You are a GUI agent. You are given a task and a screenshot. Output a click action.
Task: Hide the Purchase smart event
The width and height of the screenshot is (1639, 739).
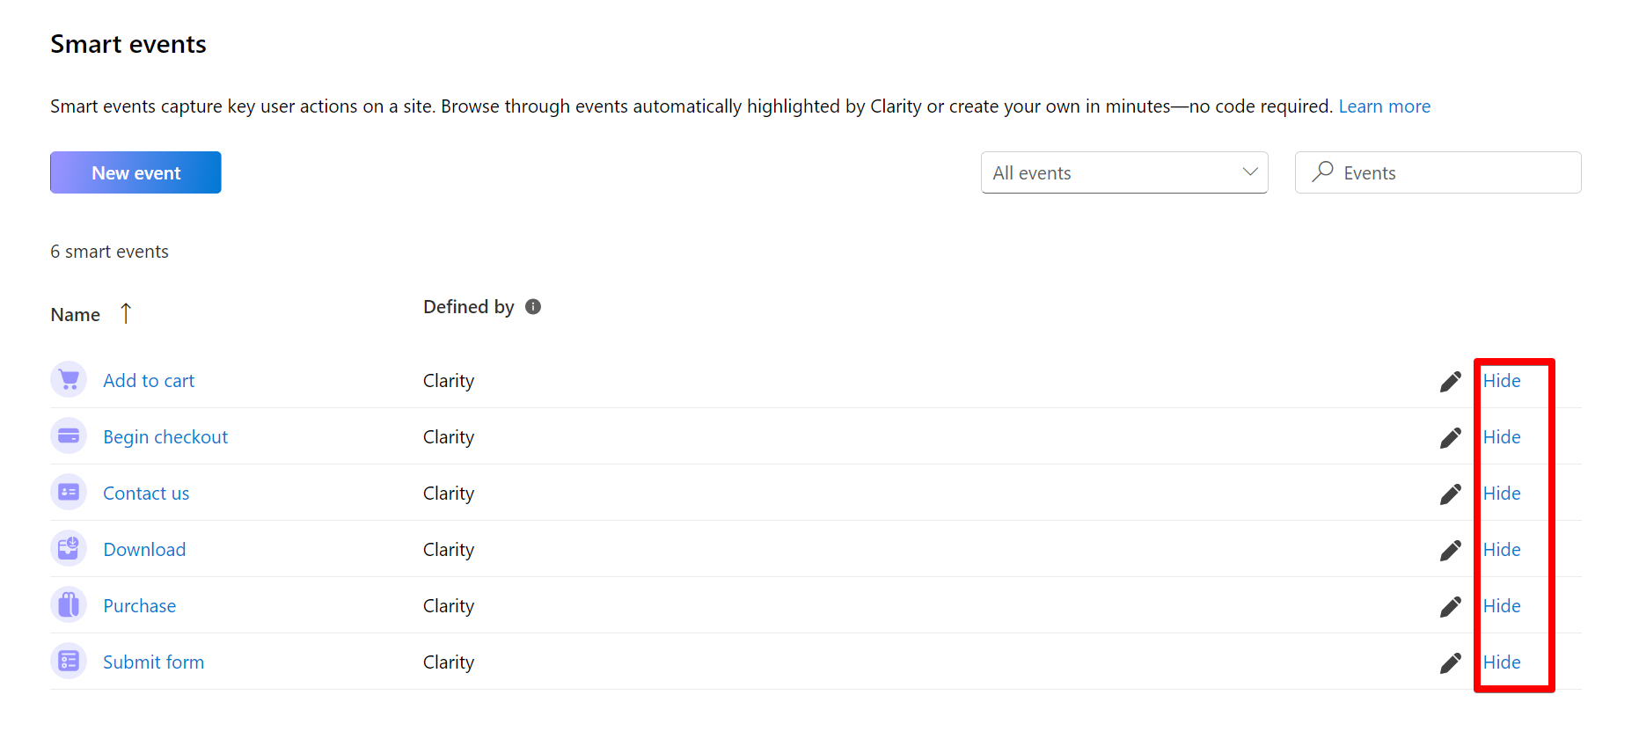point(1501,605)
